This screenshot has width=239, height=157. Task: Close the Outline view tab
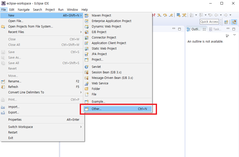tap(204, 29)
